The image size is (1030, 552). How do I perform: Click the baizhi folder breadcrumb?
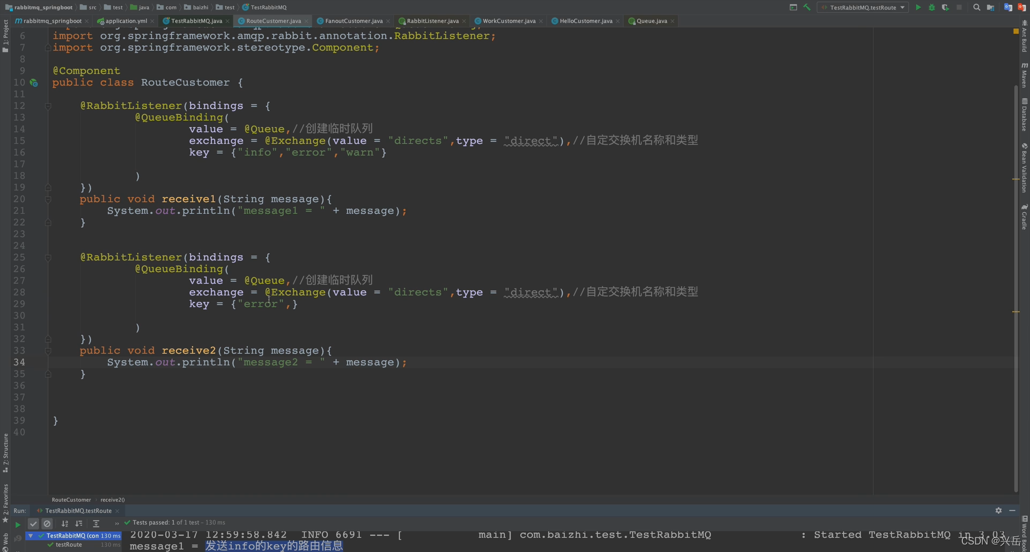pos(196,8)
